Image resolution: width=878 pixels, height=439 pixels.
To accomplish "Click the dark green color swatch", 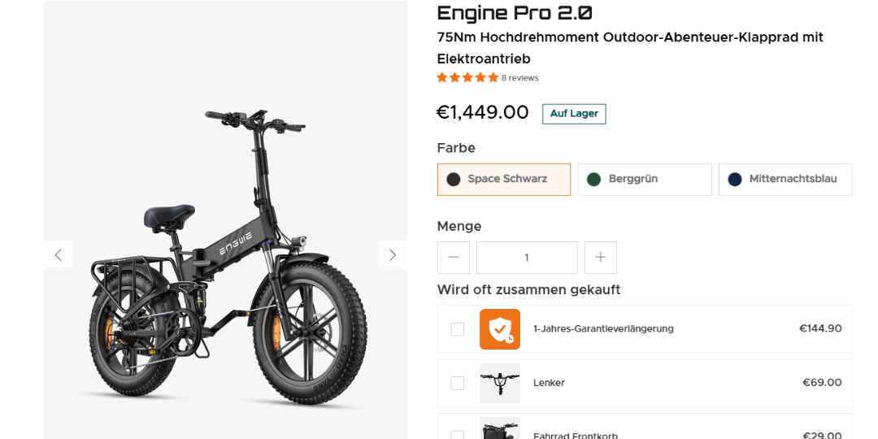I will pos(593,179).
